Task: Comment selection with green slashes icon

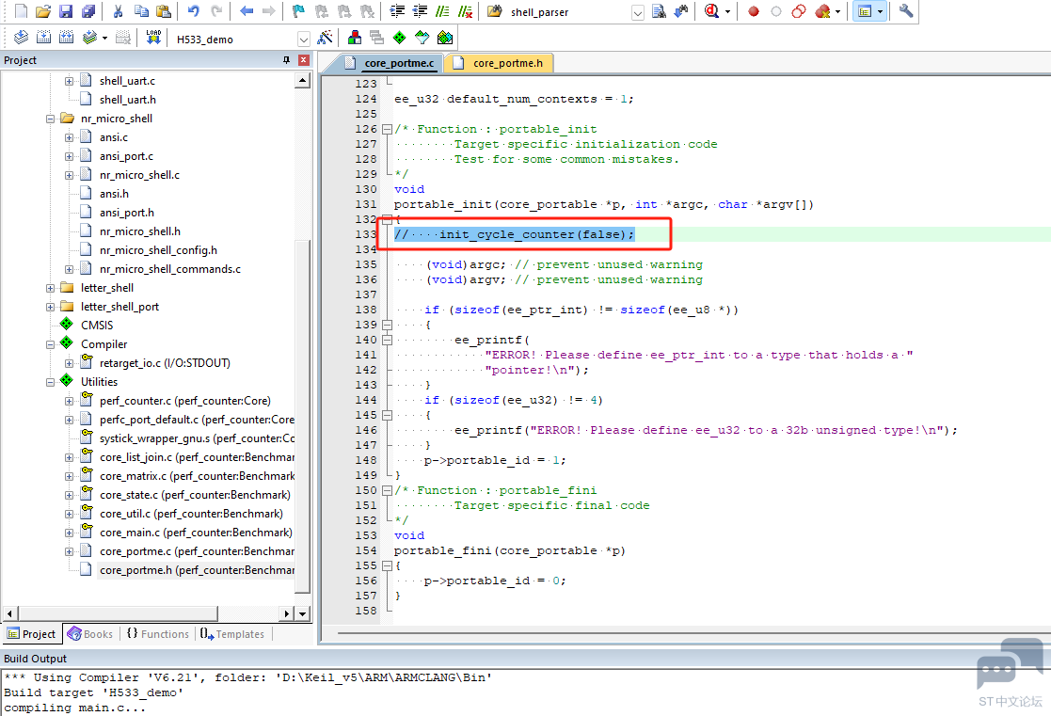Action: click(x=442, y=11)
